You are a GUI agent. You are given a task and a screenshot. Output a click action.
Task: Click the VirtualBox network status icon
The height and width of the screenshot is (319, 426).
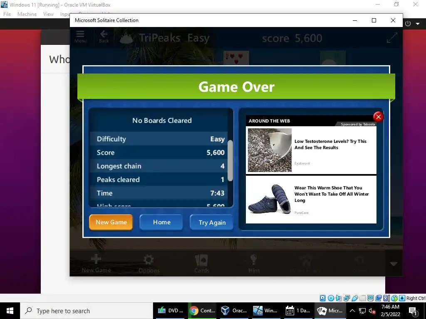pos(347,298)
